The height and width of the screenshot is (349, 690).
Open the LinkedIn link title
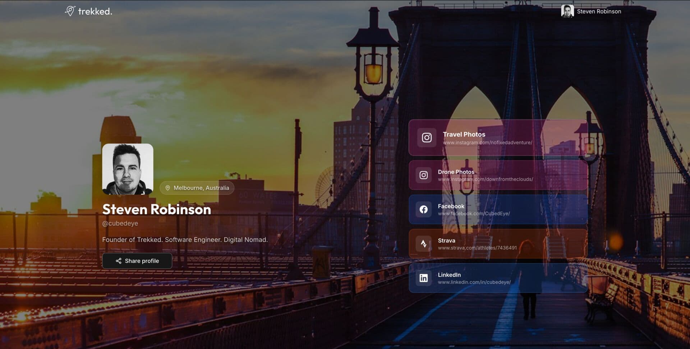click(449, 275)
